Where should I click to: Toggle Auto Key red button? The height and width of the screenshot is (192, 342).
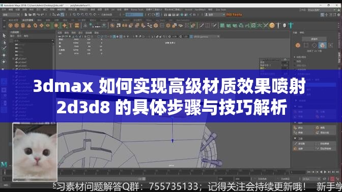[332, 179]
